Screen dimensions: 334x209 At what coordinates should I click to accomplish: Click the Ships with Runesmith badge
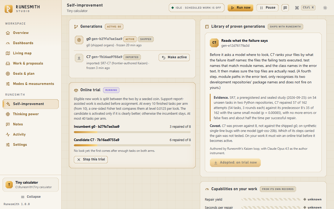[285, 27]
